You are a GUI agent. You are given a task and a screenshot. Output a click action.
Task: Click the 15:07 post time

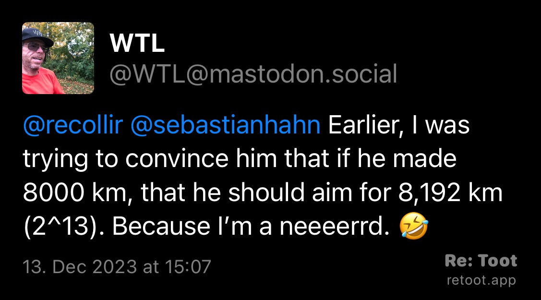[x=188, y=267]
